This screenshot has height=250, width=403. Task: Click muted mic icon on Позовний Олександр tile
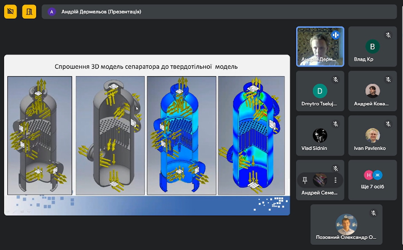click(x=373, y=213)
